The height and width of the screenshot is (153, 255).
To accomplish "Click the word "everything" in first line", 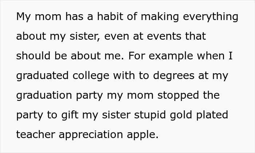I will pos(211,17).
